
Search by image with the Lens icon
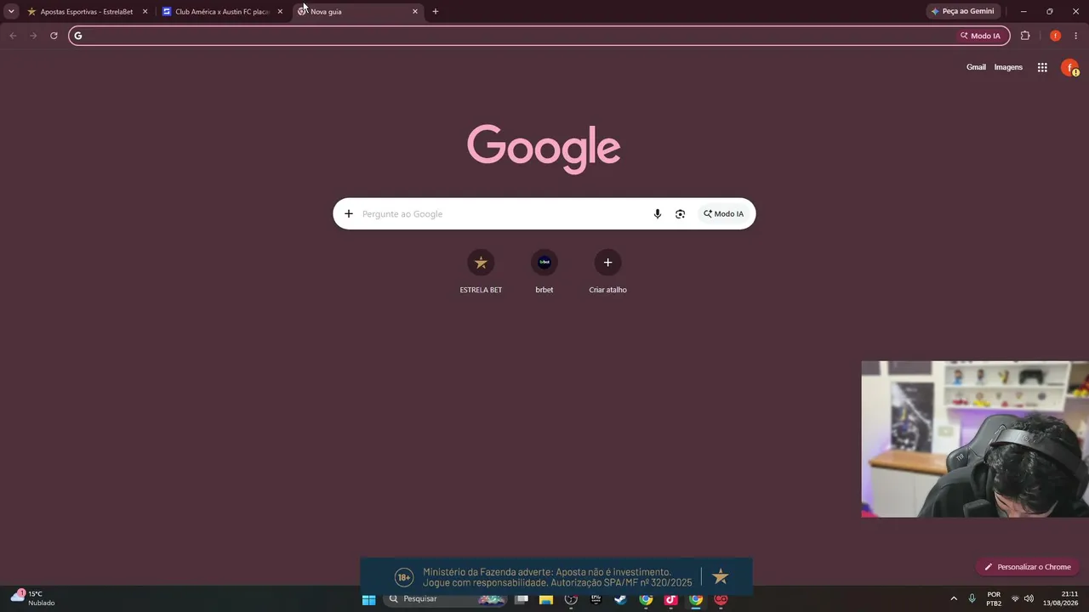click(x=680, y=213)
